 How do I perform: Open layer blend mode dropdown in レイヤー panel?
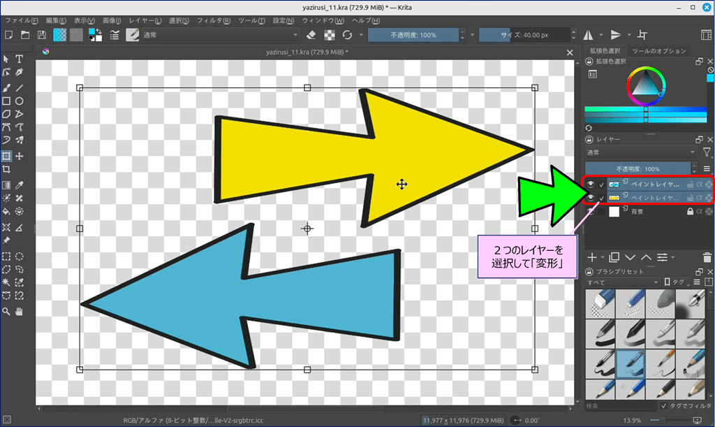(x=640, y=152)
